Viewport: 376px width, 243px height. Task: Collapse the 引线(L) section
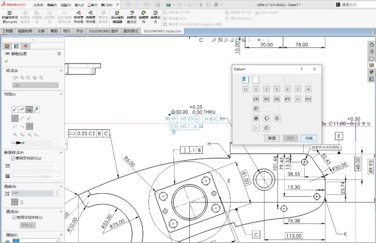click(x=61, y=94)
